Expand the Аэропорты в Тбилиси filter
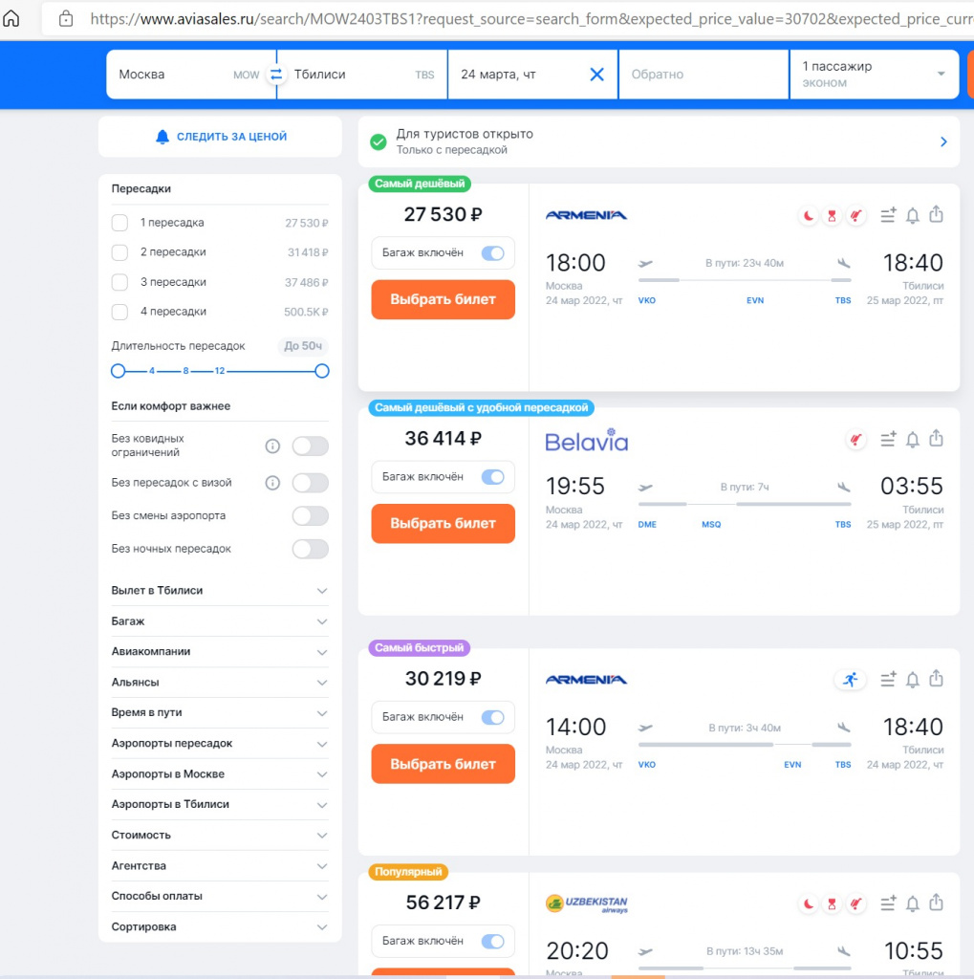974x979 pixels. click(220, 804)
